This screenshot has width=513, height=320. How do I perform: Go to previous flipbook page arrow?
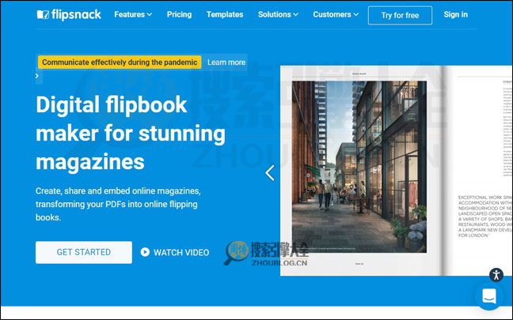pos(270,173)
